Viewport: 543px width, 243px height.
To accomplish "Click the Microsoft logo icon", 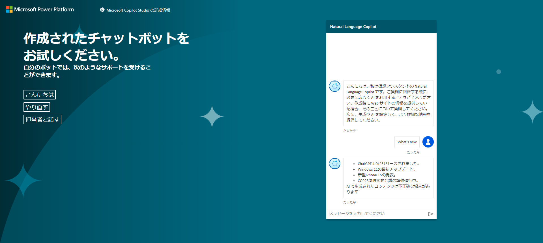I will pyautogui.click(x=9, y=10).
